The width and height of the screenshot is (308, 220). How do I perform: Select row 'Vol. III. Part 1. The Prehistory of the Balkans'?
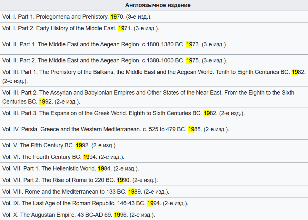[x=154, y=77]
